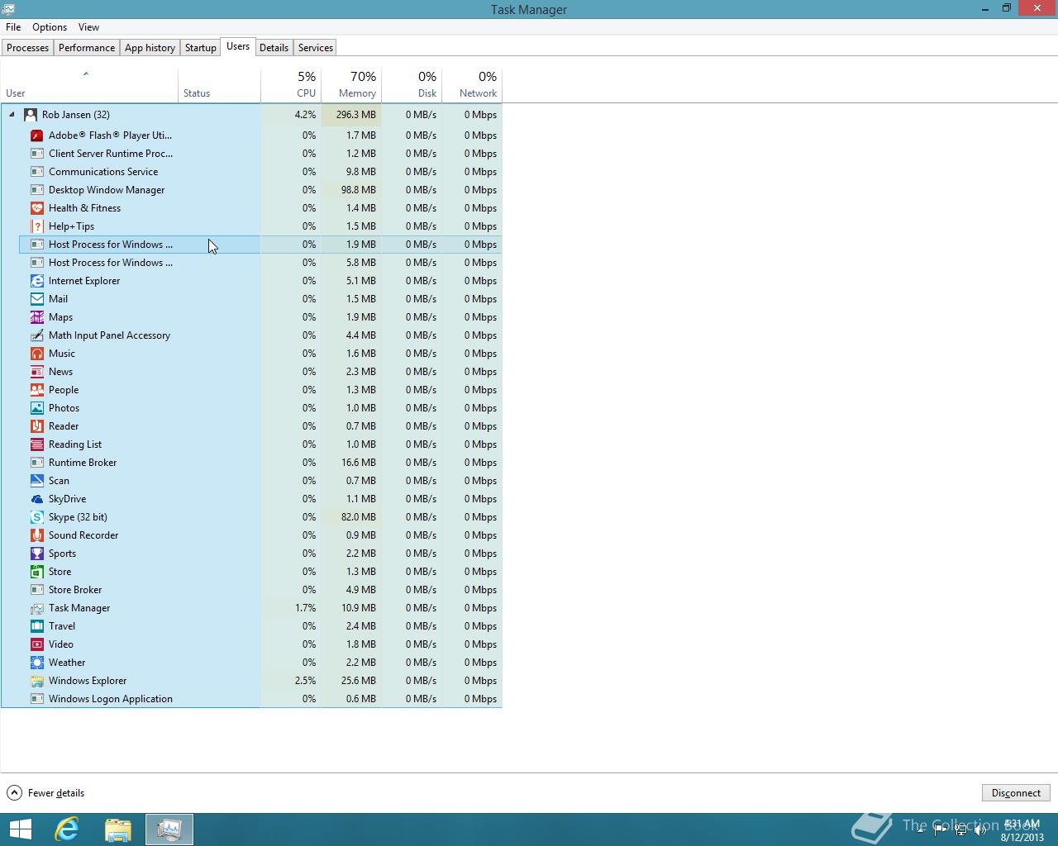Click the Mail envelope icon
Image resolution: width=1058 pixels, height=846 pixels.
[x=36, y=299]
